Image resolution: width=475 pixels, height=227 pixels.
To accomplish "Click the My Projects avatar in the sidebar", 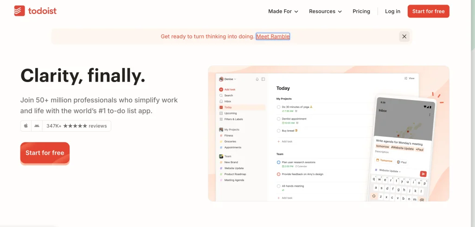I will click(221, 130).
